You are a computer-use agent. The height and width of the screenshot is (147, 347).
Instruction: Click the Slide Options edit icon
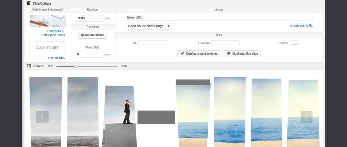pos(29,3)
